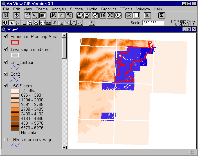Click Clear Selected Features icon
Screen dimensions: 198x156
[x=136, y=15]
